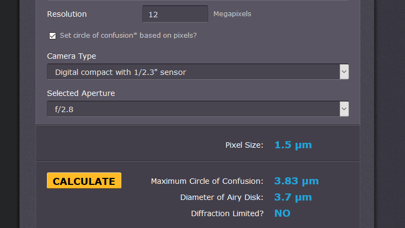
Task: Click the 3.83 µm circle of confusion result
Action: tap(296, 181)
